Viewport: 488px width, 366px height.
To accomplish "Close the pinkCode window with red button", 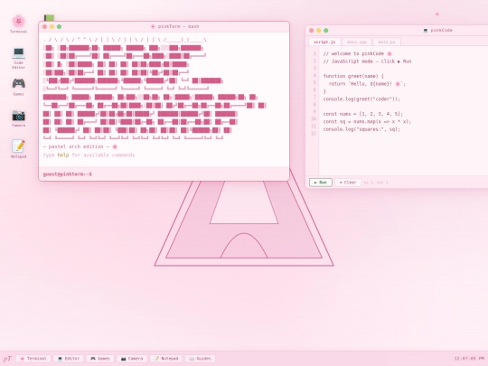I will tap(312, 31).
